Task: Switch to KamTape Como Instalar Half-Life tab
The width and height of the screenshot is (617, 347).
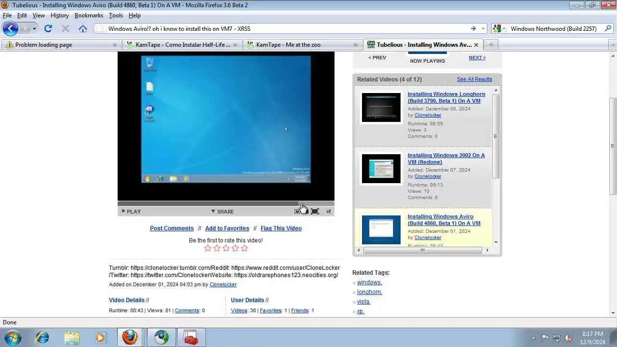Action: (x=182, y=45)
